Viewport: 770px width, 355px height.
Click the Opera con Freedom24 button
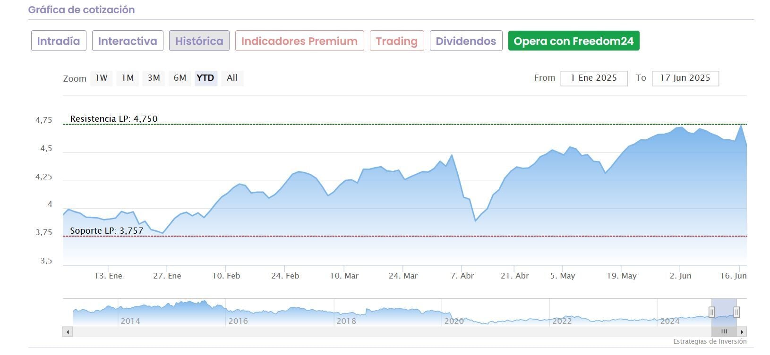(573, 41)
